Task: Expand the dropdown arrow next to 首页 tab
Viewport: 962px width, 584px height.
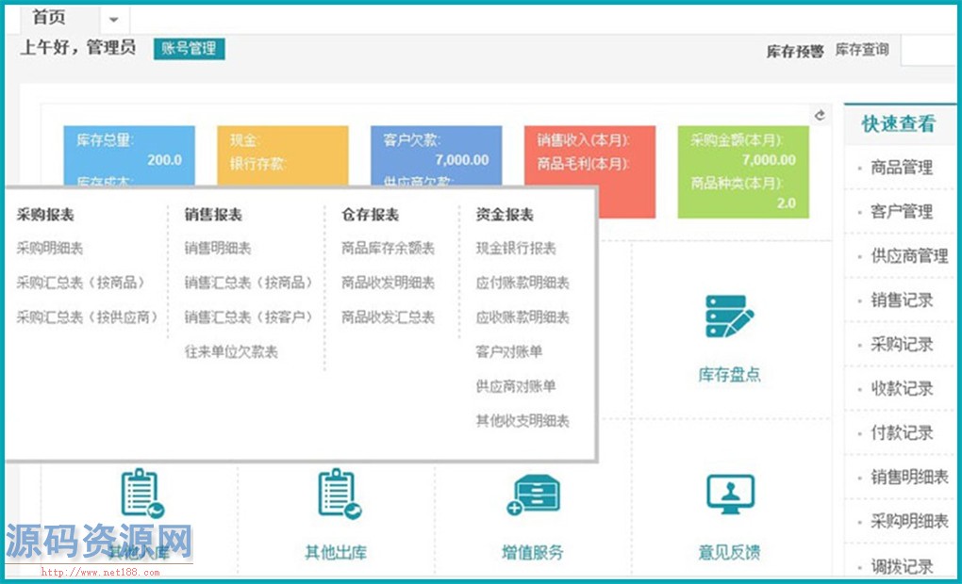Action: pos(113,19)
